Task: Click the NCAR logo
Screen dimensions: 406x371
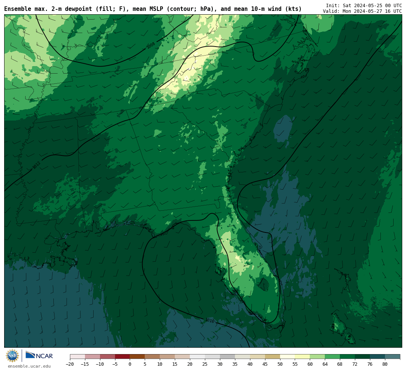Action: pyautogui.click(x=39, y=356)
